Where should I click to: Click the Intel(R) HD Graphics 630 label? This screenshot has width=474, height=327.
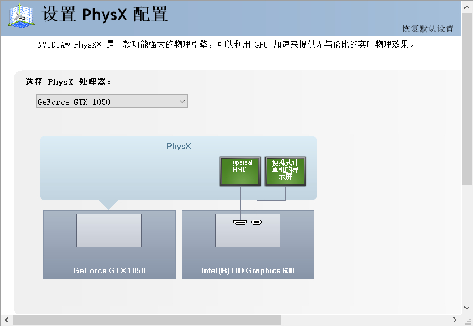[248, 270]
